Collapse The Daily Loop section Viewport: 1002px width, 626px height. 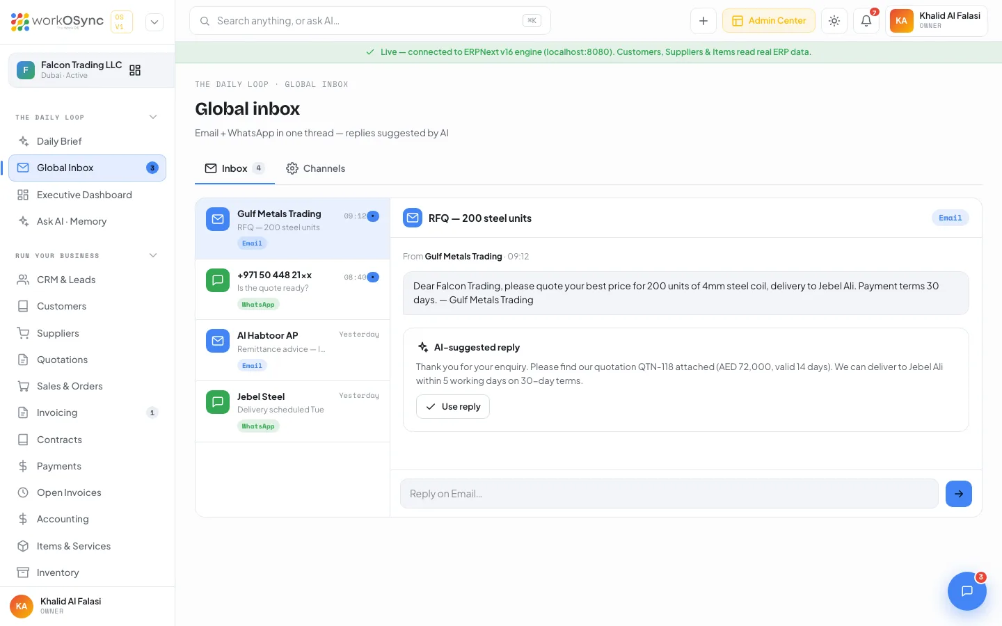coord(153,117)
